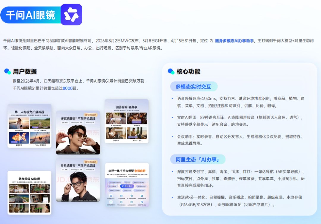
Task: Open the 软硬一体千问大模型 全栈自研 card
Action: coord(127,185)
